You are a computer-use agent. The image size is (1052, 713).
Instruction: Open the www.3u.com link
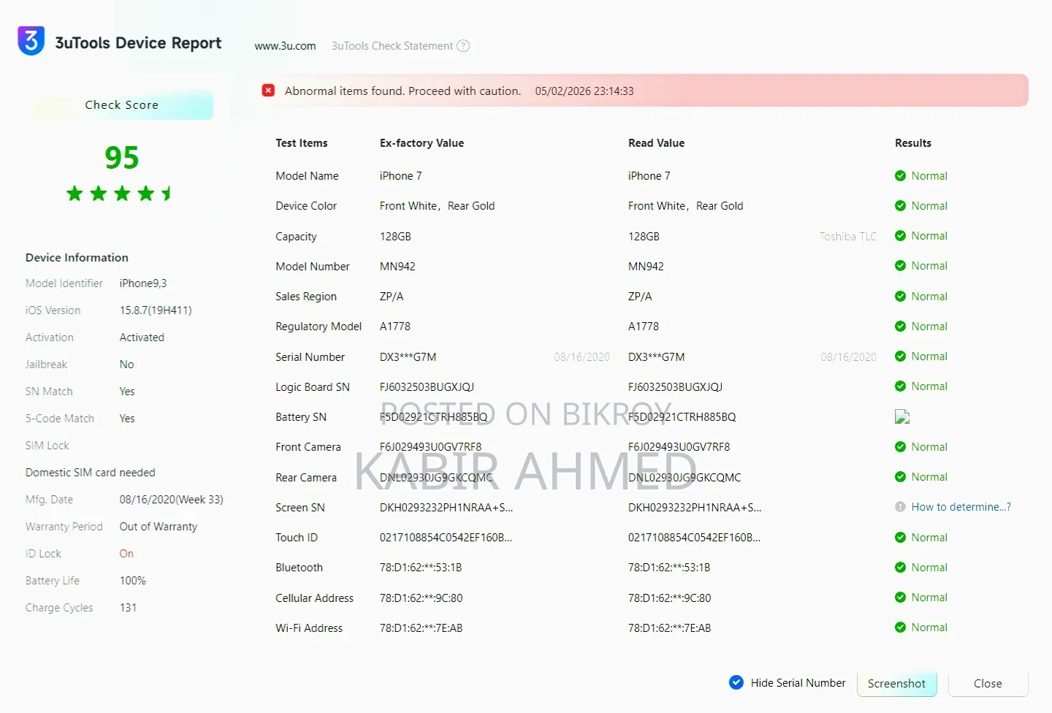[285, 46]
